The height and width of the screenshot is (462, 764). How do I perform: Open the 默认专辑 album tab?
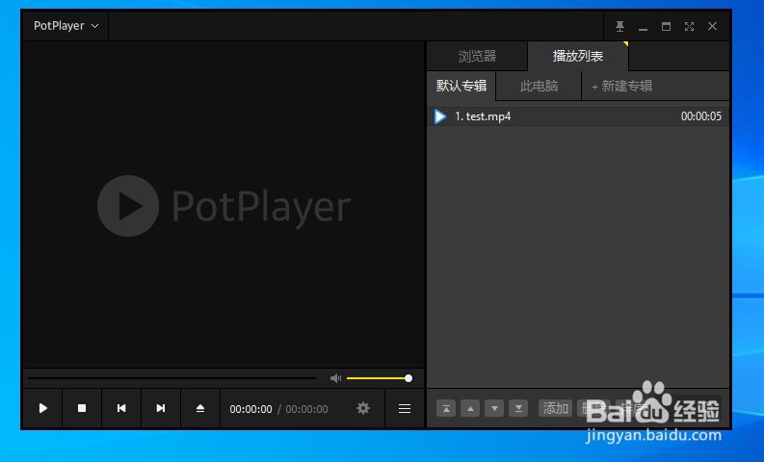461,87
